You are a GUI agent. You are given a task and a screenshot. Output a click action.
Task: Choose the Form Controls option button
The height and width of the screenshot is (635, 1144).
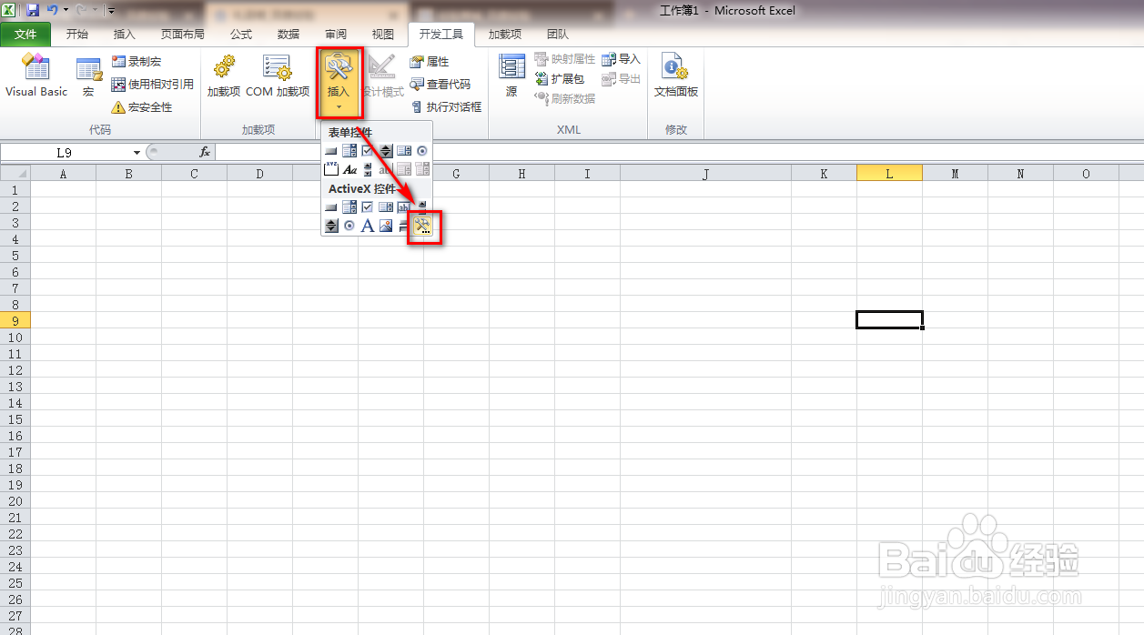(422, 151)
